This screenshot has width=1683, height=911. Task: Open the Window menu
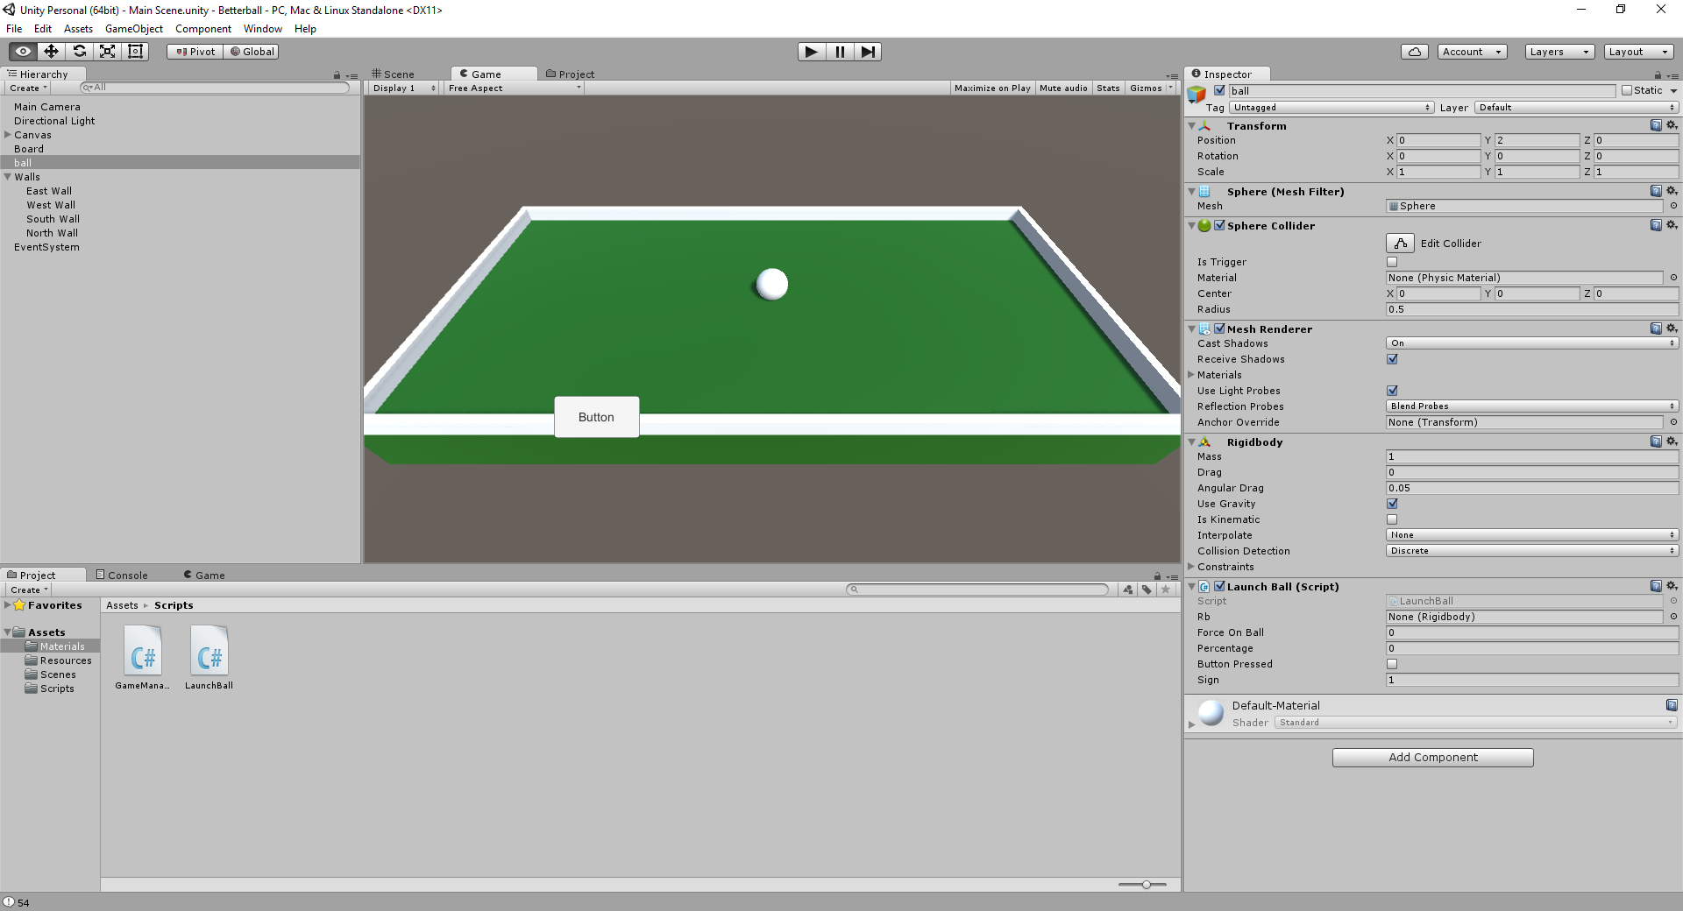pos(263,29)
